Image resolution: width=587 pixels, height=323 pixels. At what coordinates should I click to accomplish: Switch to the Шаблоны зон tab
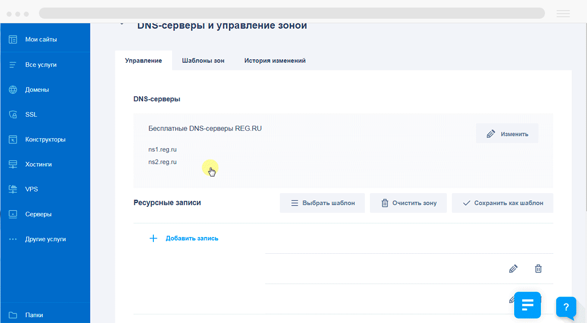(x=203, y=61)
